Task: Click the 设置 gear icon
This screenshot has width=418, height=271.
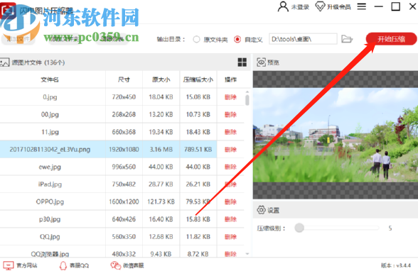Action: (x=261, y=210)
